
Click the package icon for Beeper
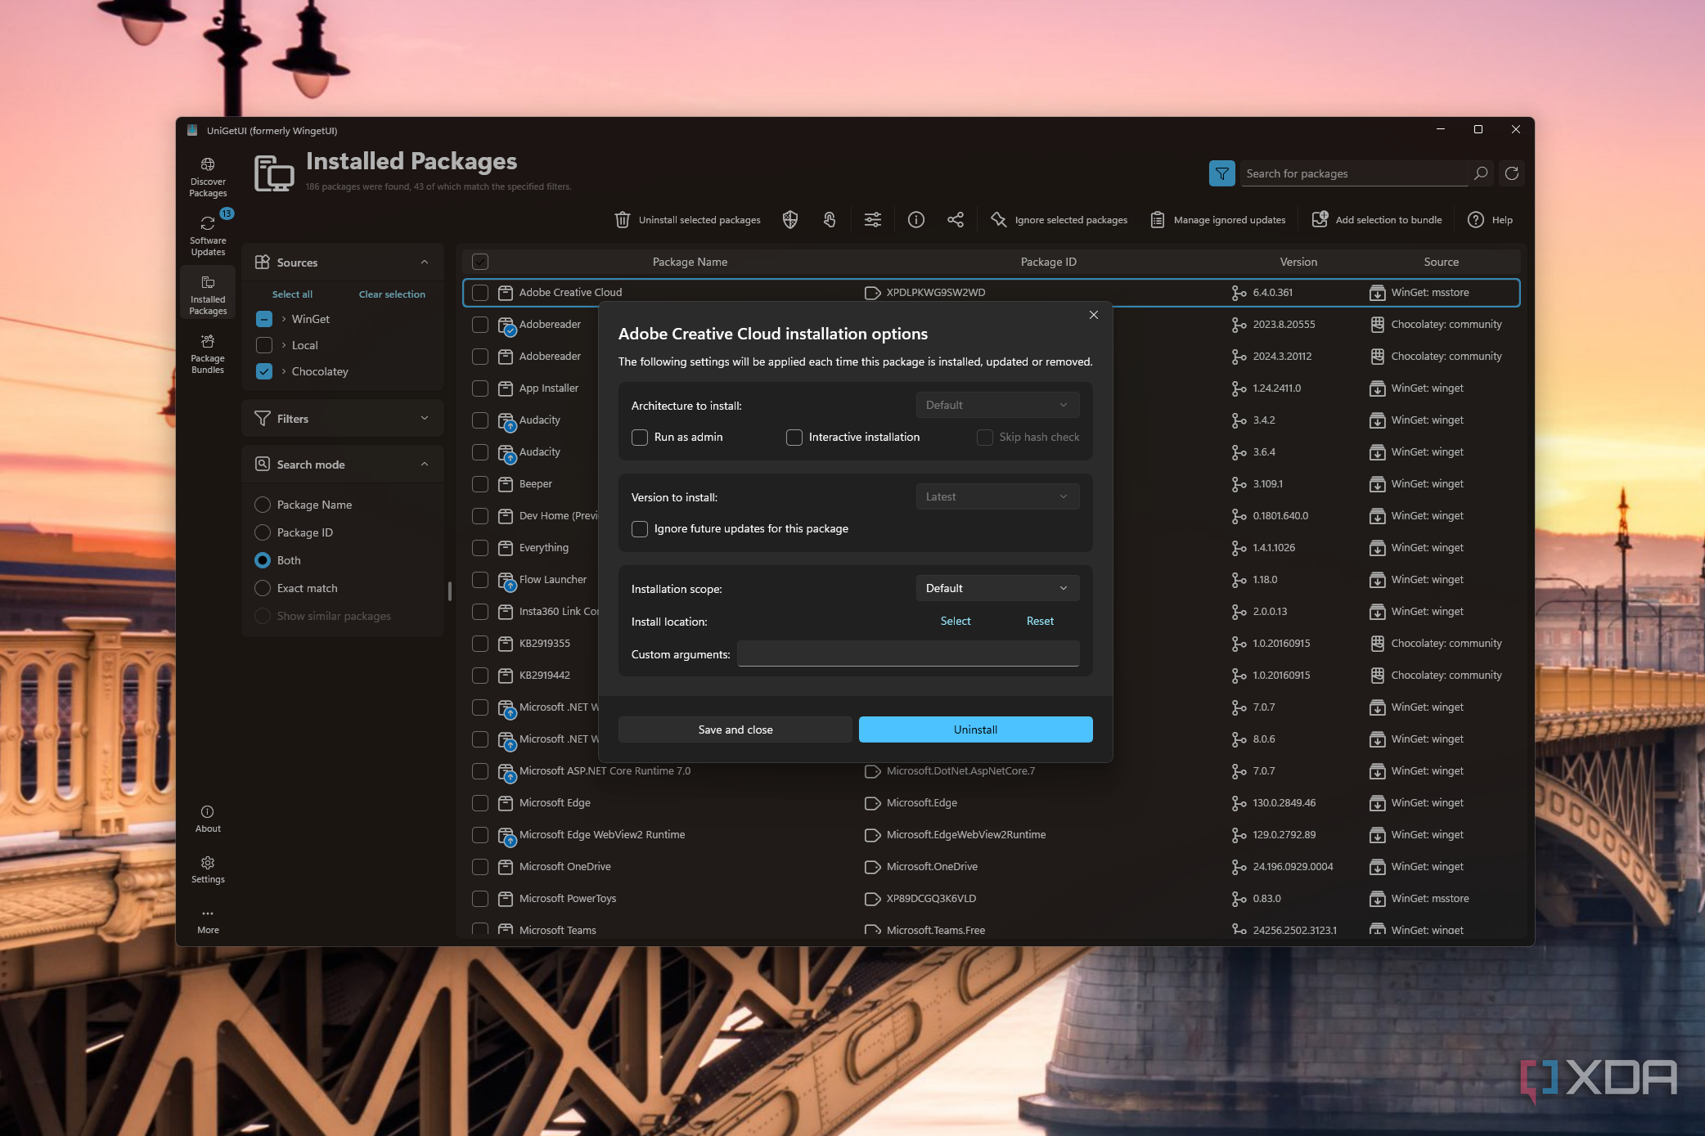coord(506,484)
